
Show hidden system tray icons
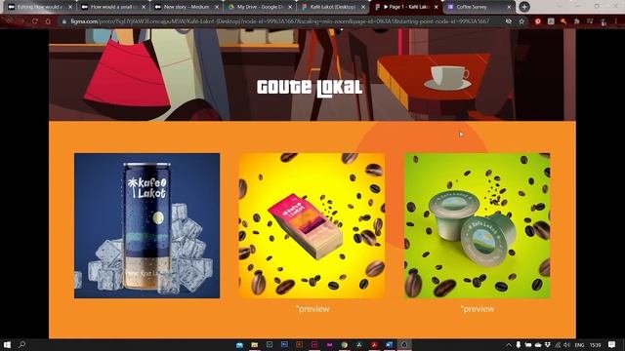point(509,345)
